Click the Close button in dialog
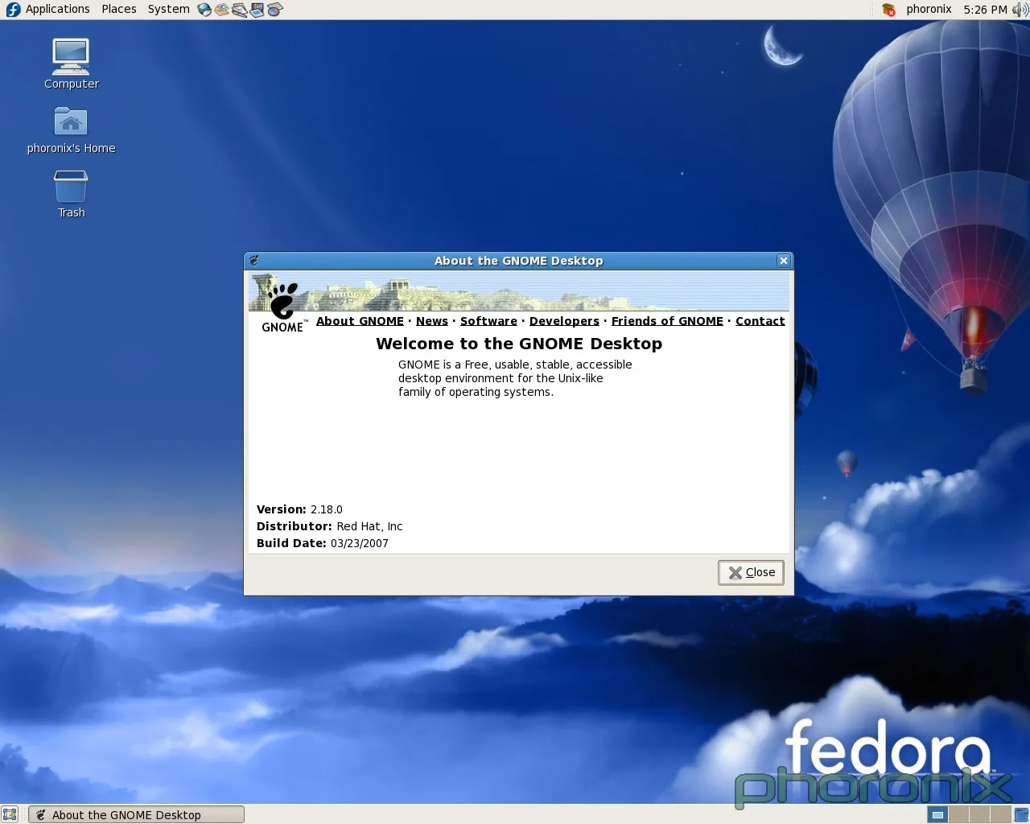Screen dimensions: 1030x824 751,572
